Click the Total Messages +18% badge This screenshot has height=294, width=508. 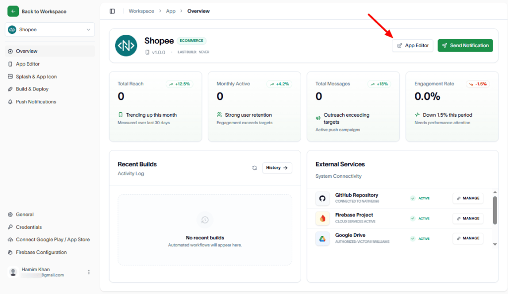[379, 84]
